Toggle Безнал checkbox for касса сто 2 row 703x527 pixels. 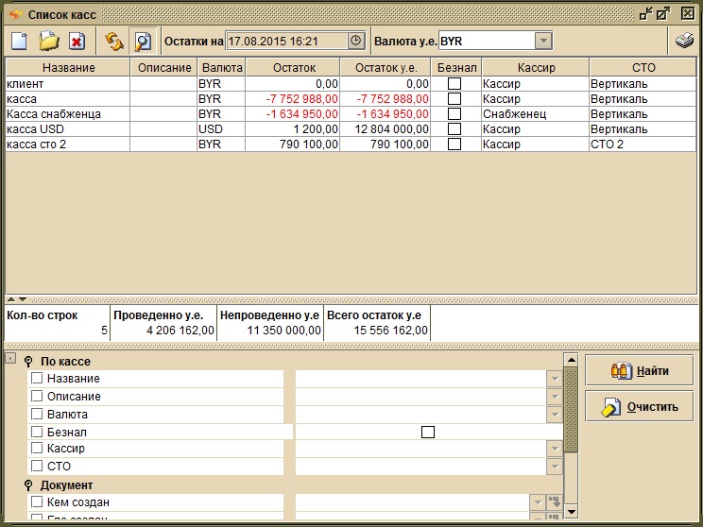click(x=454, y=144)
